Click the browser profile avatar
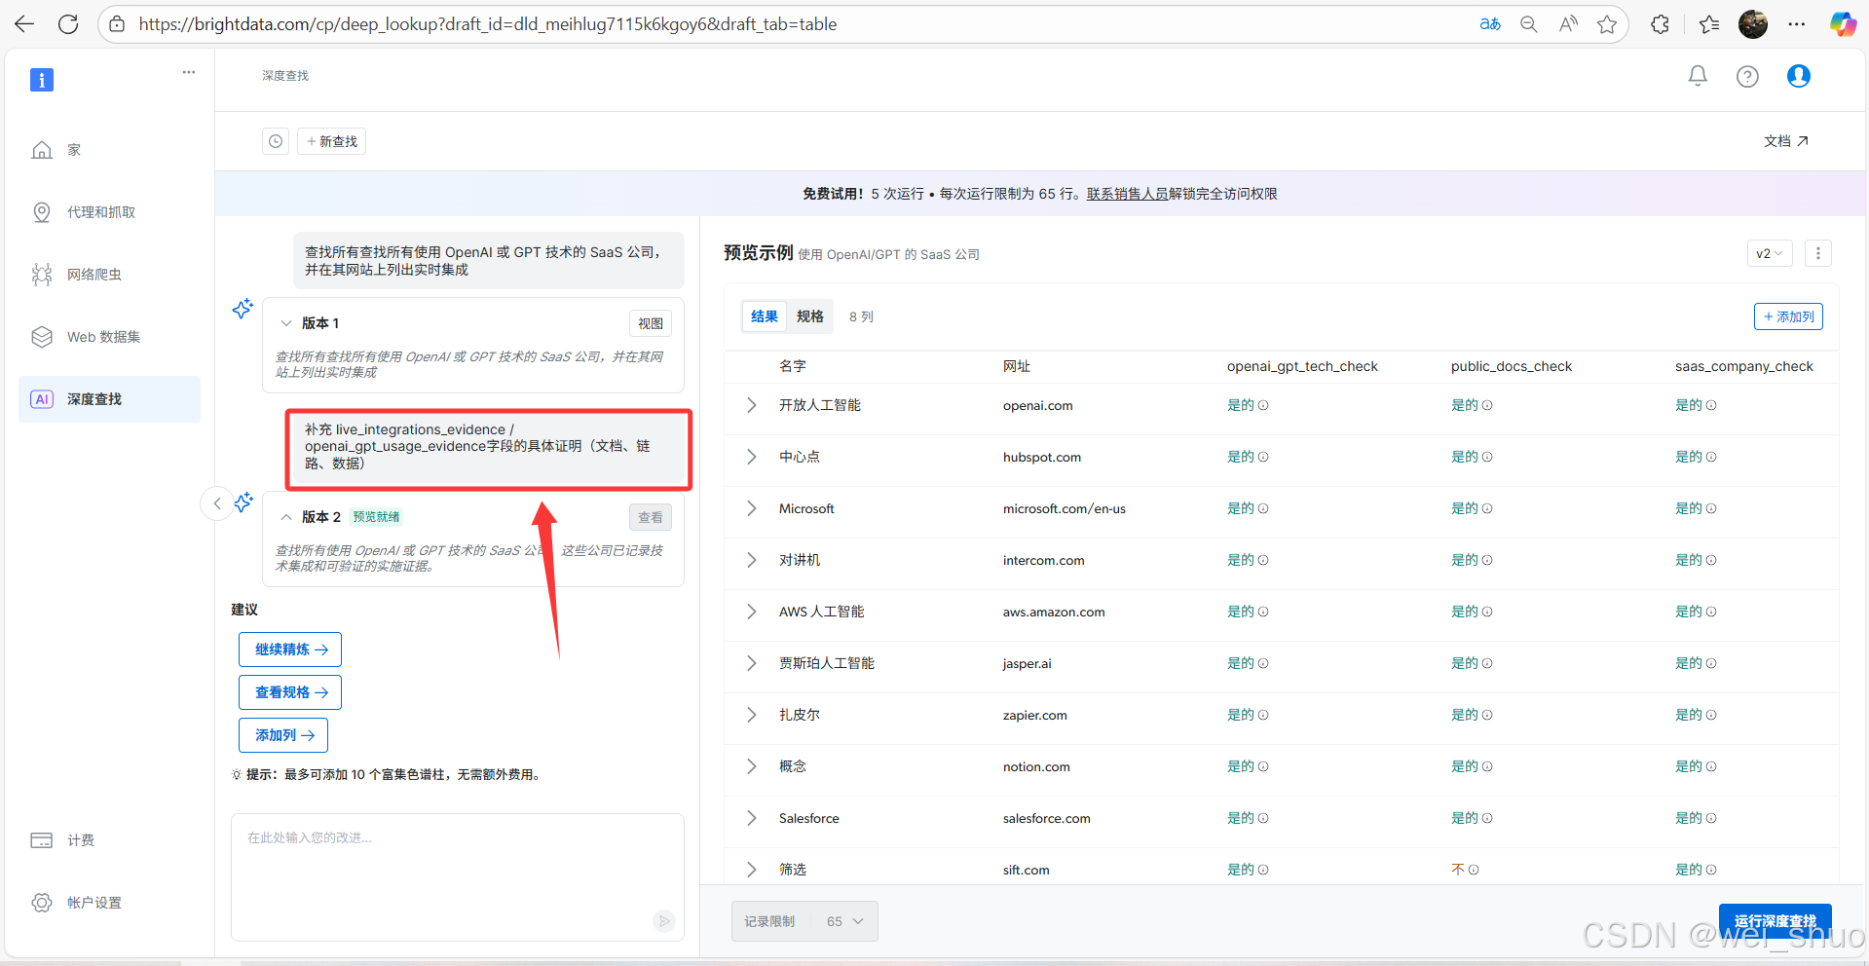Screen dimensions: 1869x966 tap(1753, 24)
